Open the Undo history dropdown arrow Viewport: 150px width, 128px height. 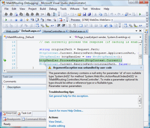[x=115, y=14]
